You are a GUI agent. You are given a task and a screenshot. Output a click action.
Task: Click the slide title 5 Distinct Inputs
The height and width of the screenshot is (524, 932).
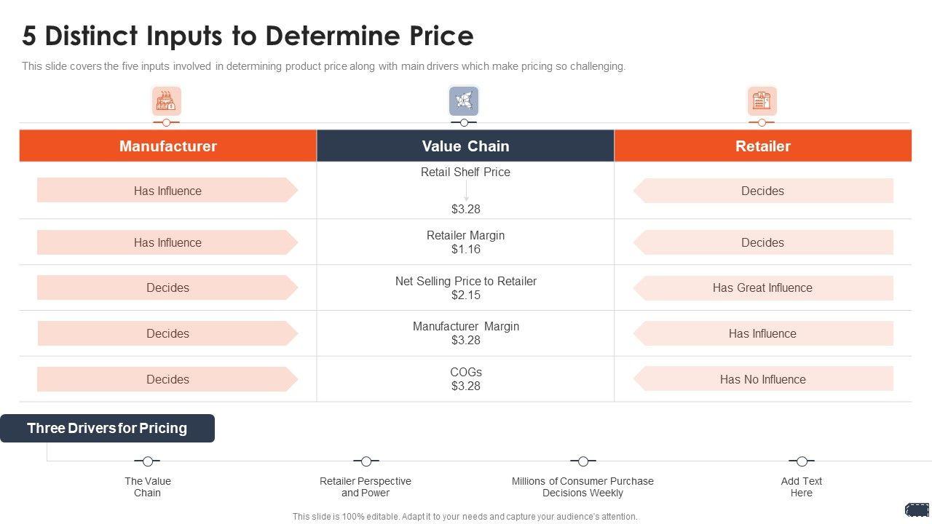(248, 36)
